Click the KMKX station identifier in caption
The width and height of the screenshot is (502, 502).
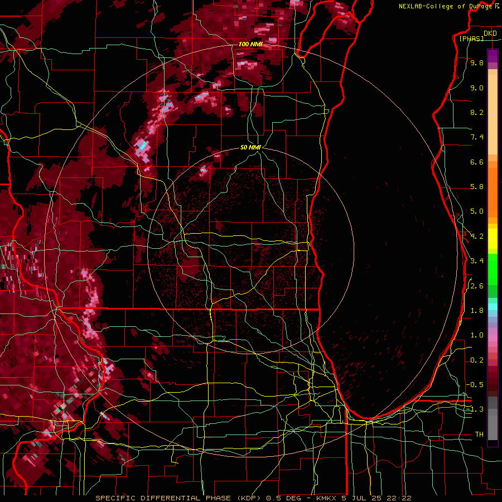pos(327,498)
